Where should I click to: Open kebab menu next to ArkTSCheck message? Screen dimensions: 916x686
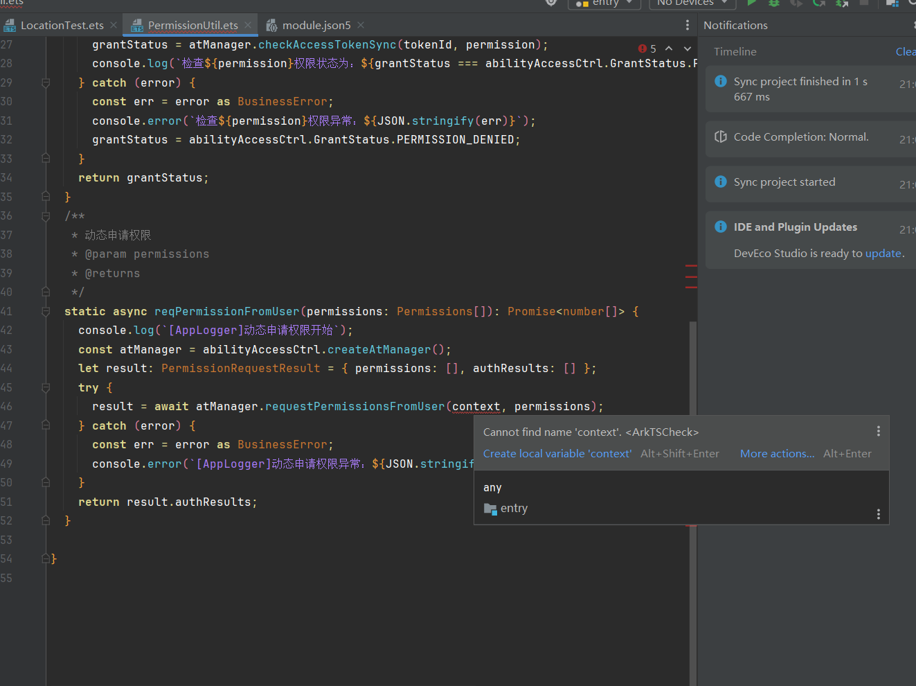point(879,431)
